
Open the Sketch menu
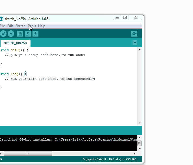click(20, 26)
